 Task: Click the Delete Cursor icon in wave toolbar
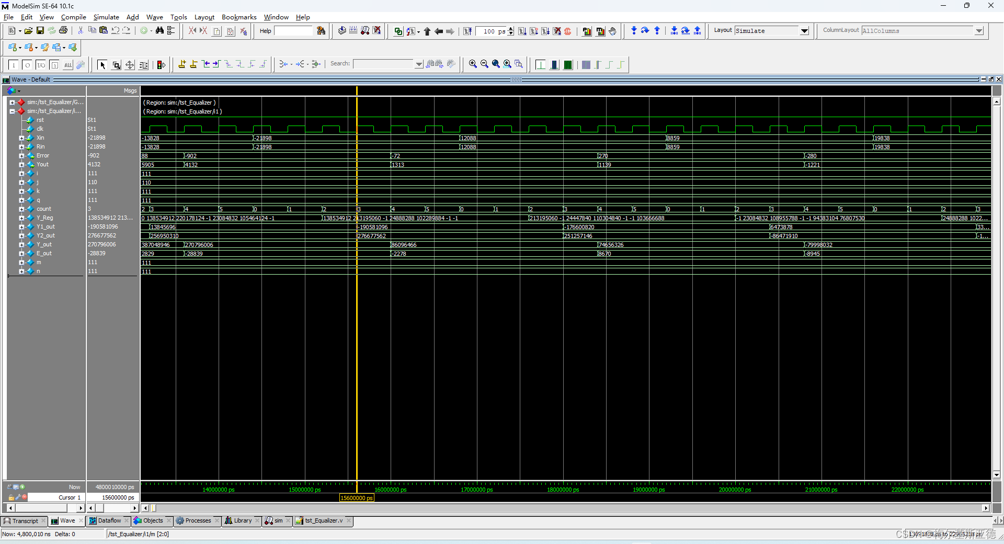coord(193,64)
